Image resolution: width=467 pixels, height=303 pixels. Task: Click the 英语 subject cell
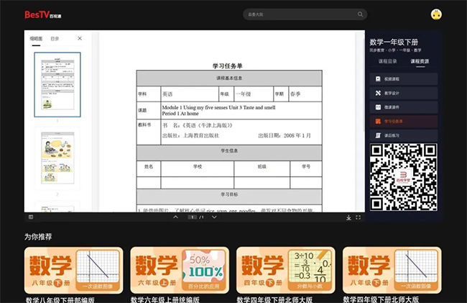[190, 94]
